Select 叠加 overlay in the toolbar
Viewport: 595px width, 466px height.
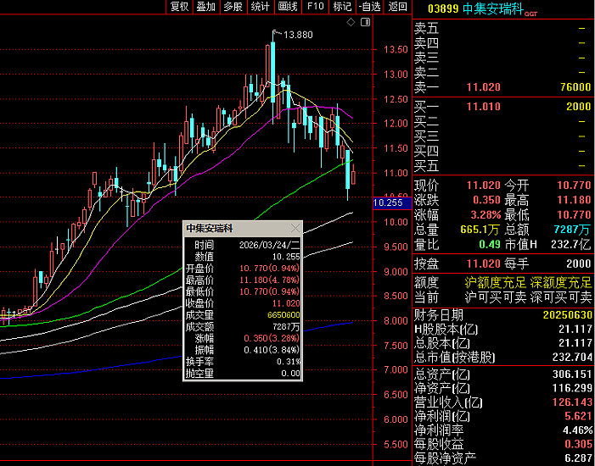206,7
